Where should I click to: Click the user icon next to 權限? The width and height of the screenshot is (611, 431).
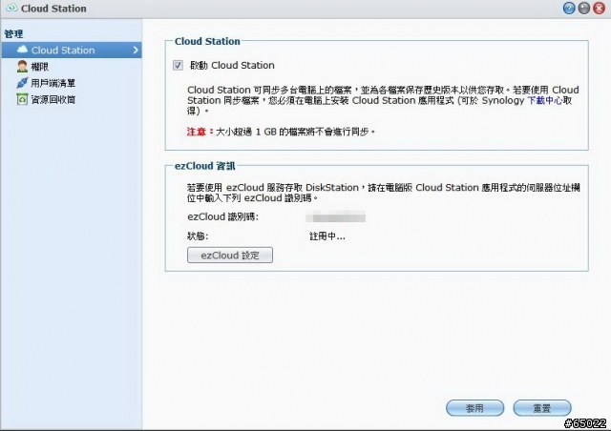[22, 66]
